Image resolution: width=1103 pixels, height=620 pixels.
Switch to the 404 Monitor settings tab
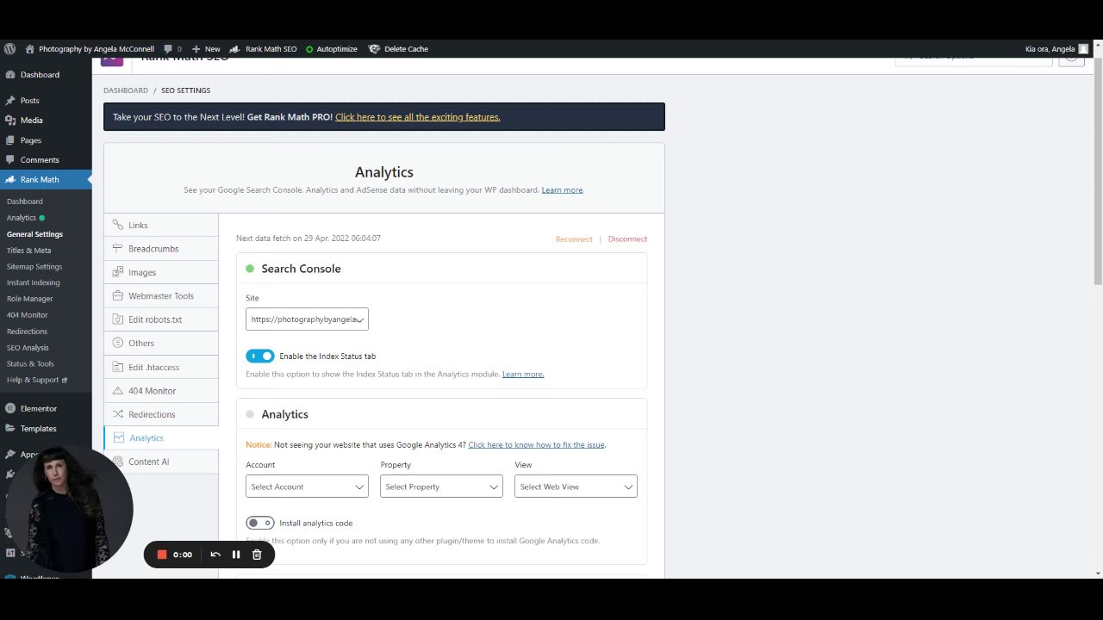pyautogui.click(x=161, y=391)
